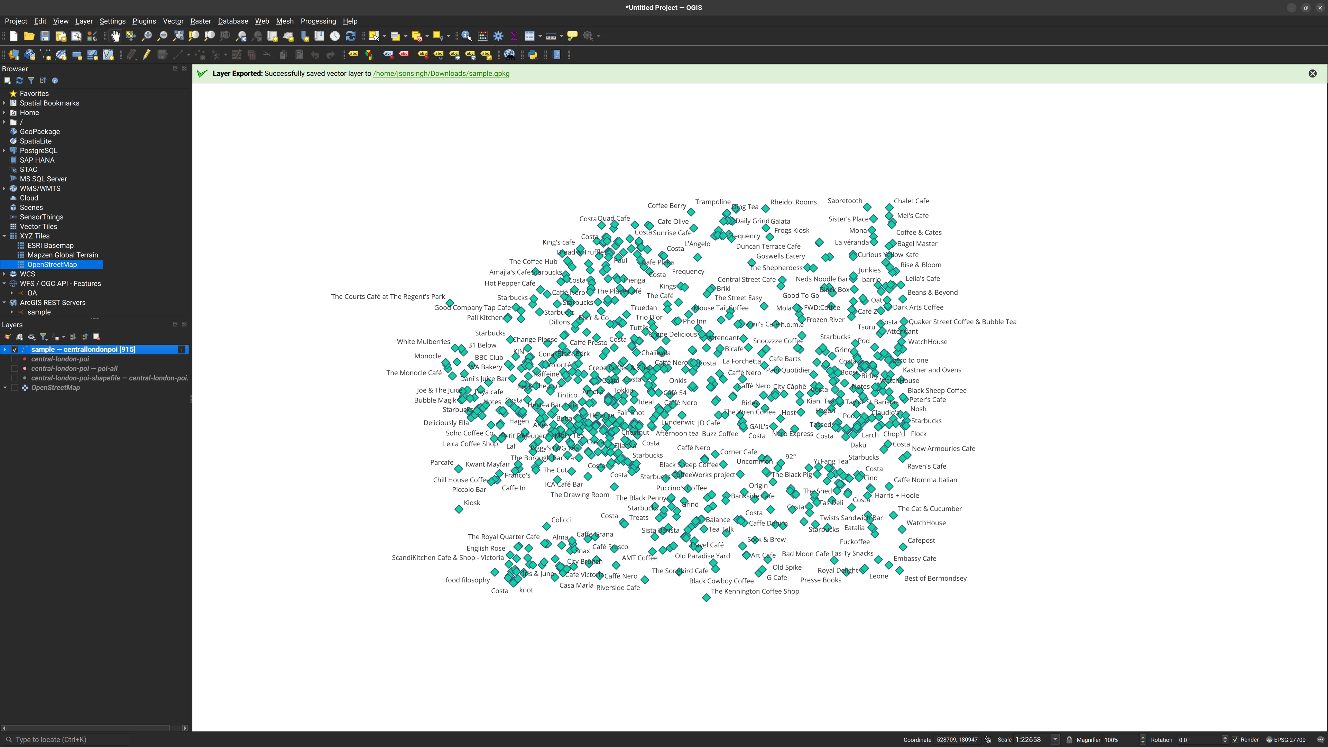Select the Pan Map hand tool
The image size is (1328, 747).
(116, 36)
